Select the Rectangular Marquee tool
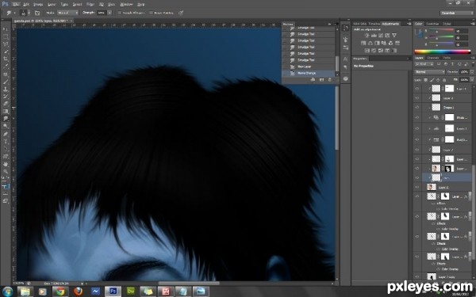The image size is (476, 297). coord(6,36)
